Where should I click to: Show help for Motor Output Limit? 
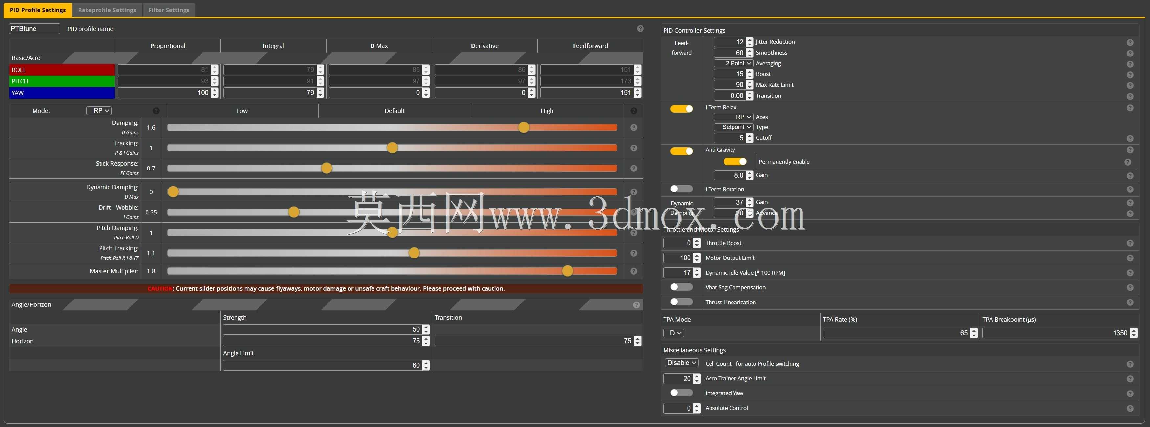[x=1130, y=258]
